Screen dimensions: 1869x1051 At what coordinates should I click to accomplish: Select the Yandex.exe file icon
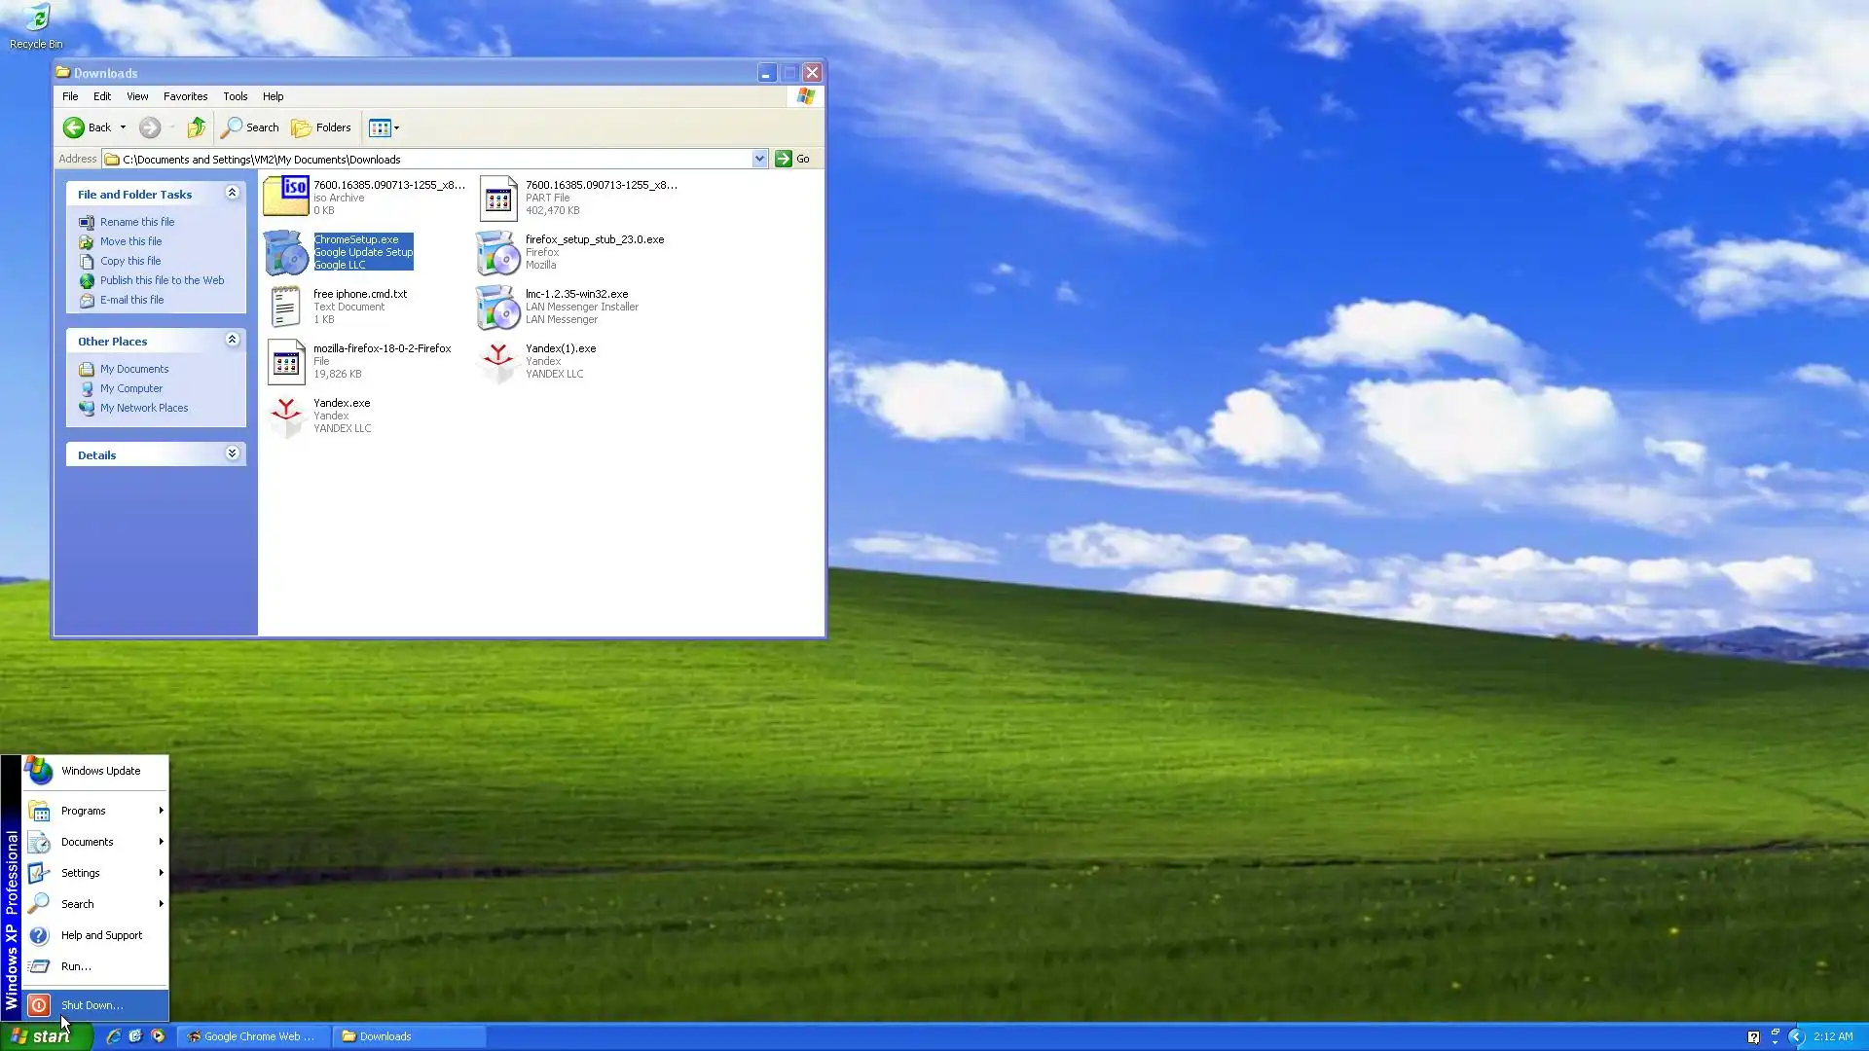click(286, 416)
